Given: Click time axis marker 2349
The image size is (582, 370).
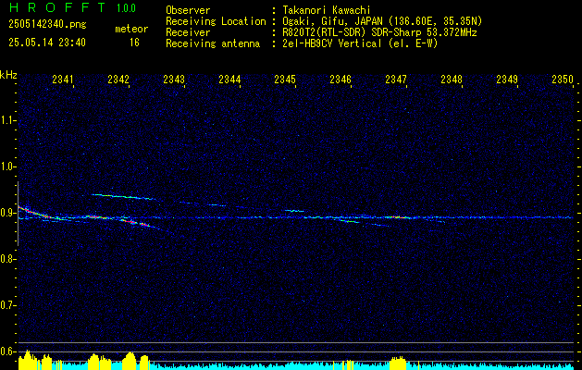Looking at the screenshot, I should pyautogui.click(x=507, y=80).
